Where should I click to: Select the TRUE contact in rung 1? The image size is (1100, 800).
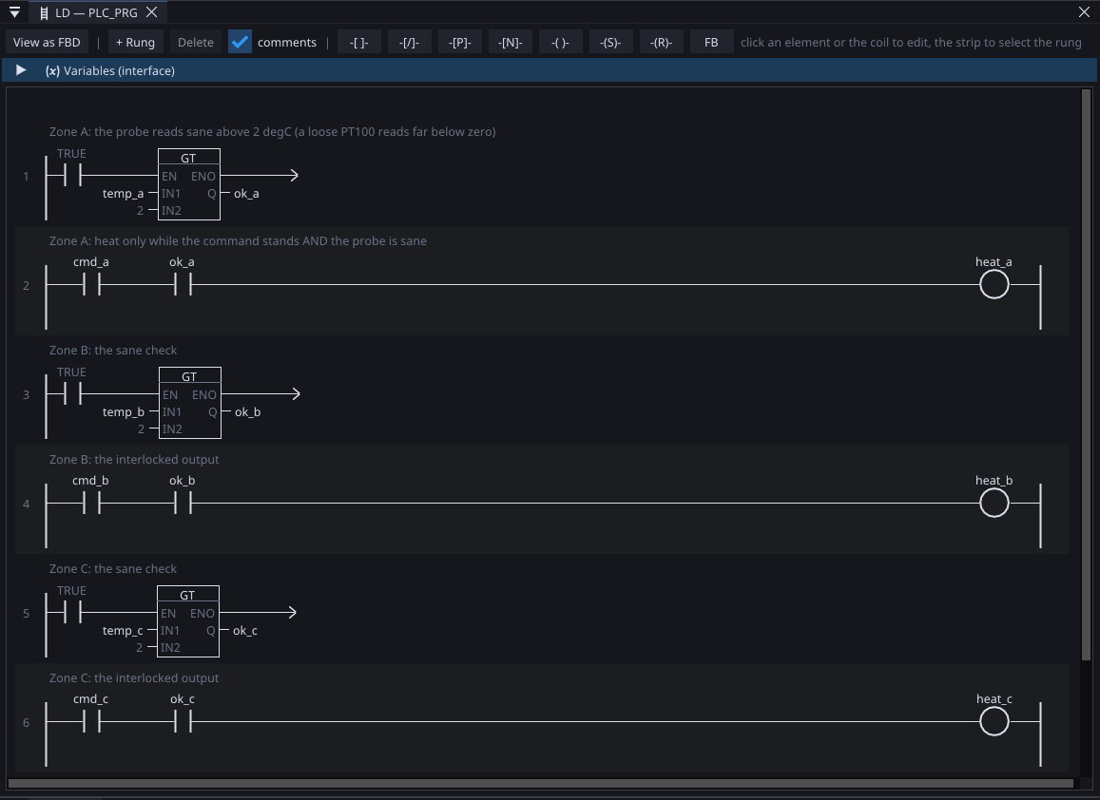click(x=72, y=175)
